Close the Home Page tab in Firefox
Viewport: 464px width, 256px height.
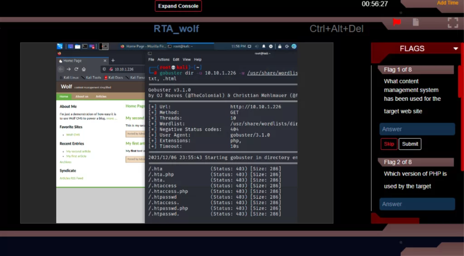pyautogui.click(x=105, y=61)
